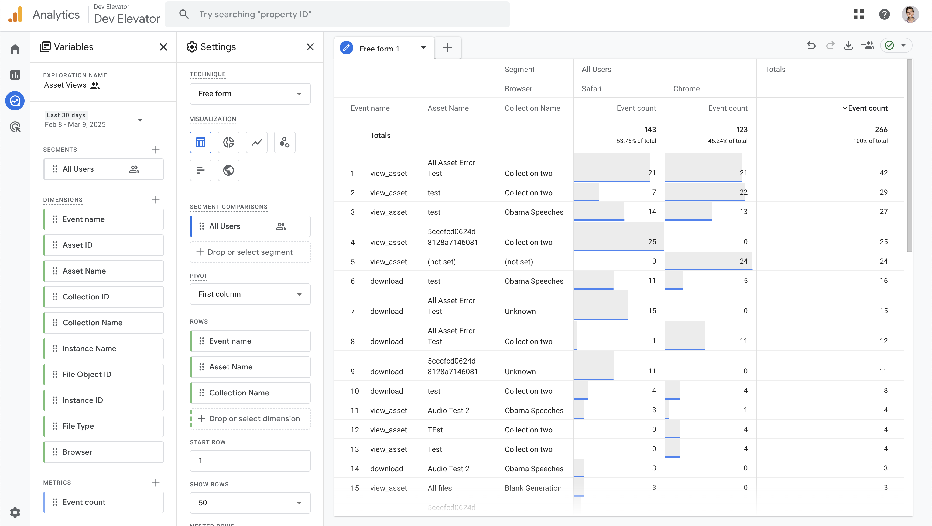Open the Advertising icon in sidebar
Image resolution: width=932 pixels, height=526 pixels.
click(15, 127)
